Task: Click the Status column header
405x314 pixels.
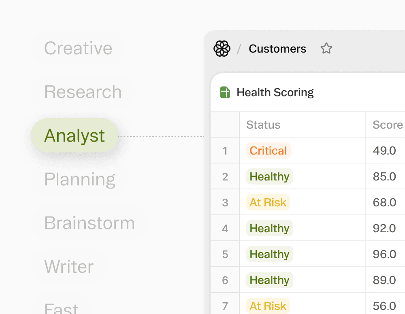Action: pos(263,125)
